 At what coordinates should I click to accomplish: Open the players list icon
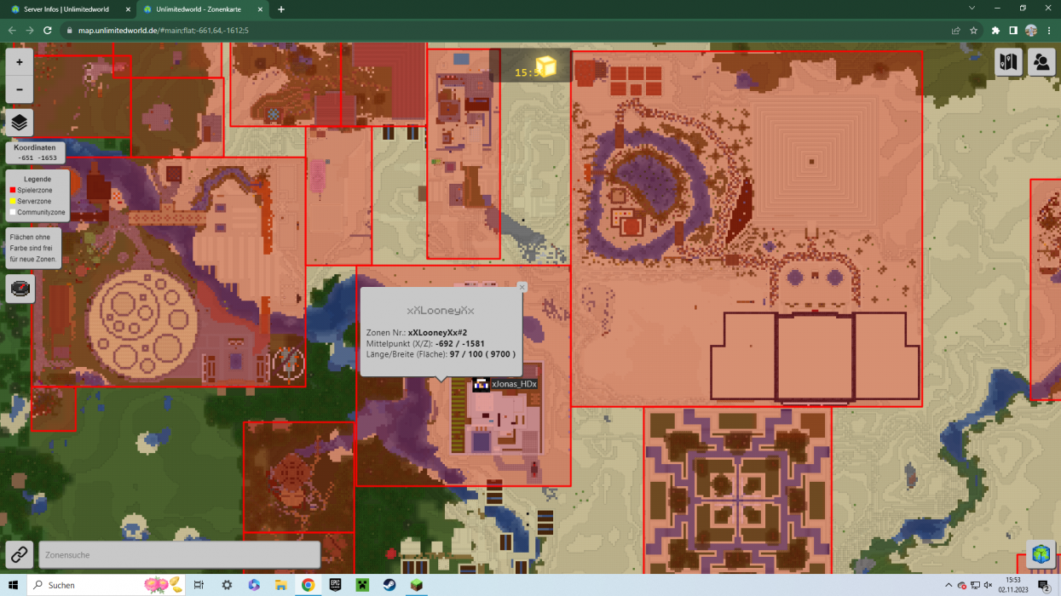point(1041,62)
